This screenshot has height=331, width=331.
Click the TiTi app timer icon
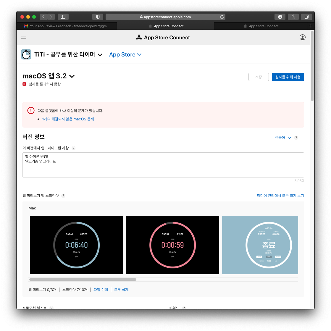26,54
